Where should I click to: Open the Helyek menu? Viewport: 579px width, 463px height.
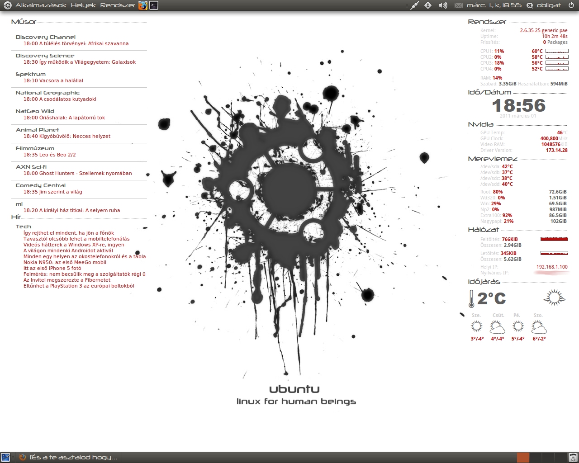pos(83,5)
